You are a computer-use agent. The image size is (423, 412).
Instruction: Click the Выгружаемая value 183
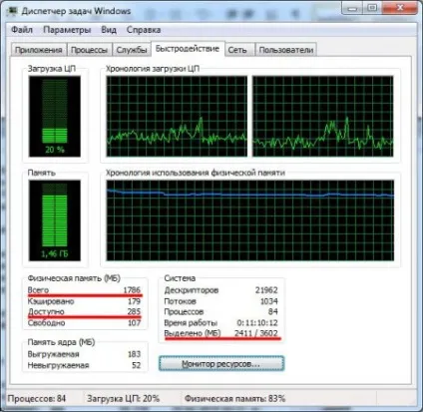(x=134, y=354)
